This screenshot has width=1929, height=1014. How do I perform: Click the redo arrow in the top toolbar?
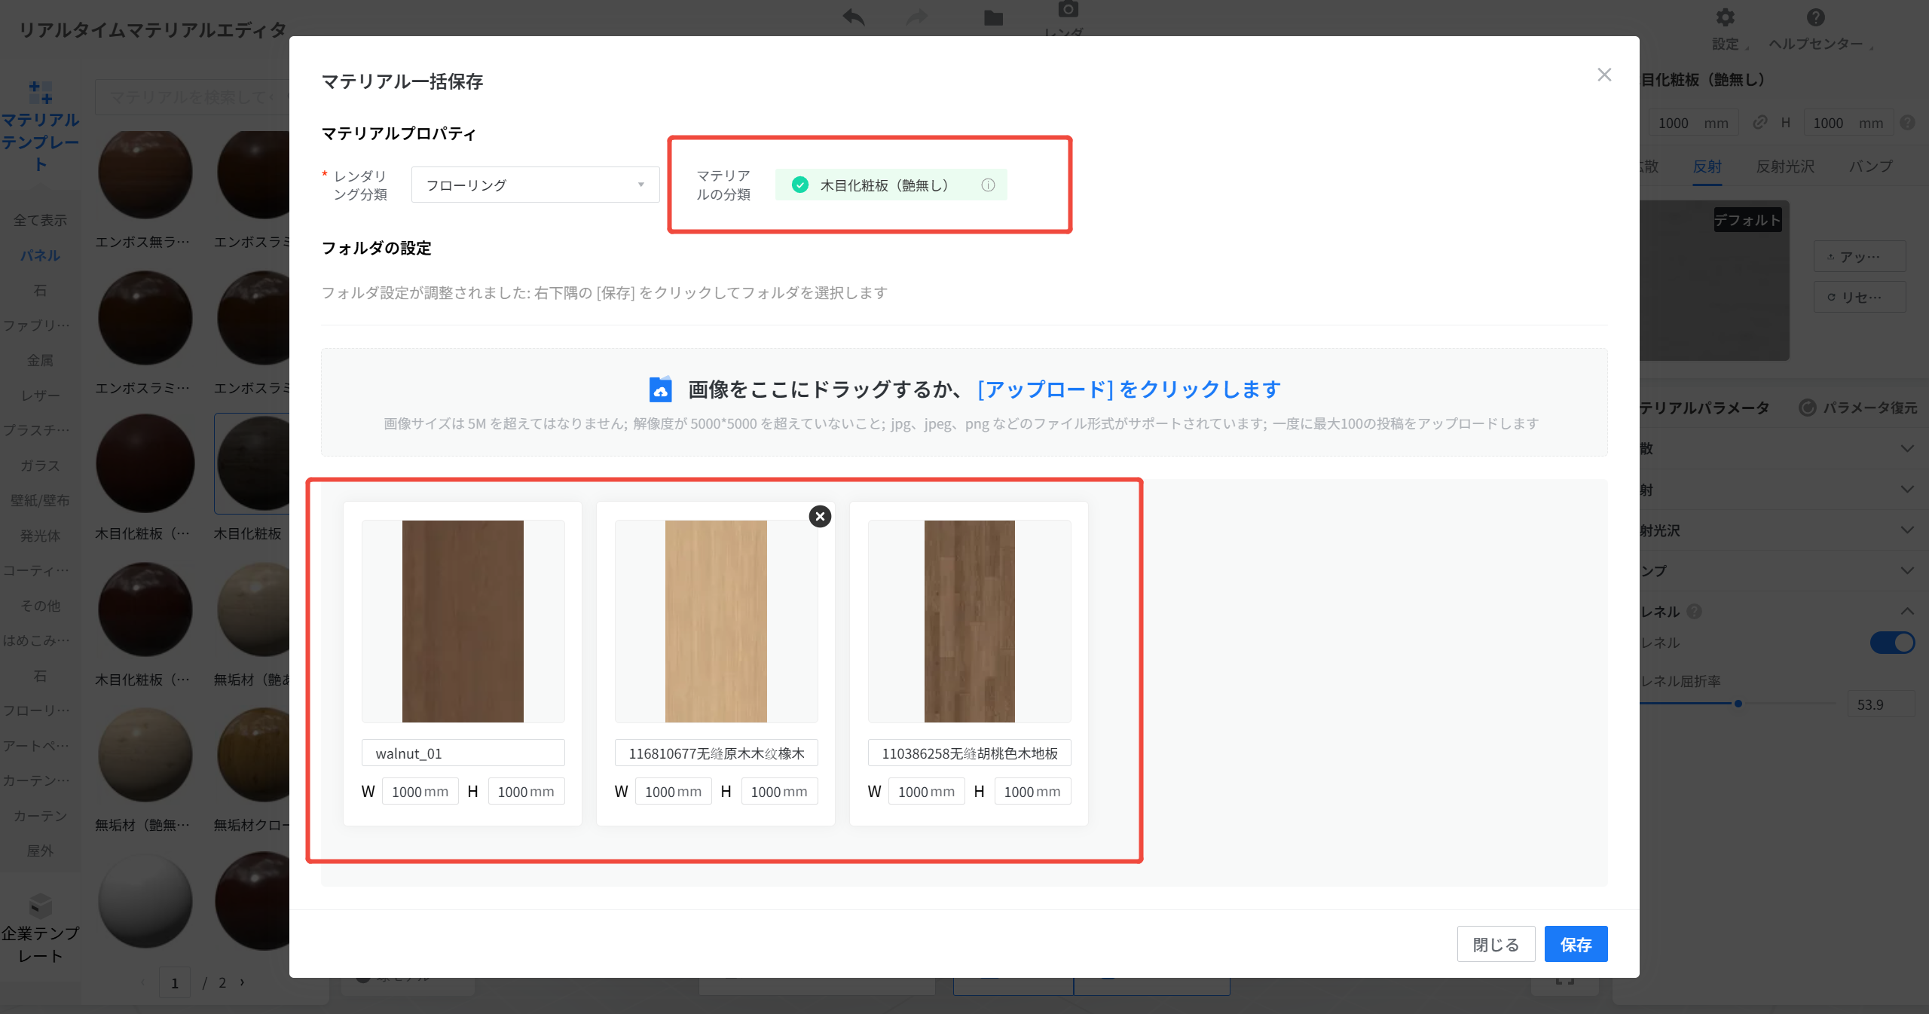[x=916, y=17]
